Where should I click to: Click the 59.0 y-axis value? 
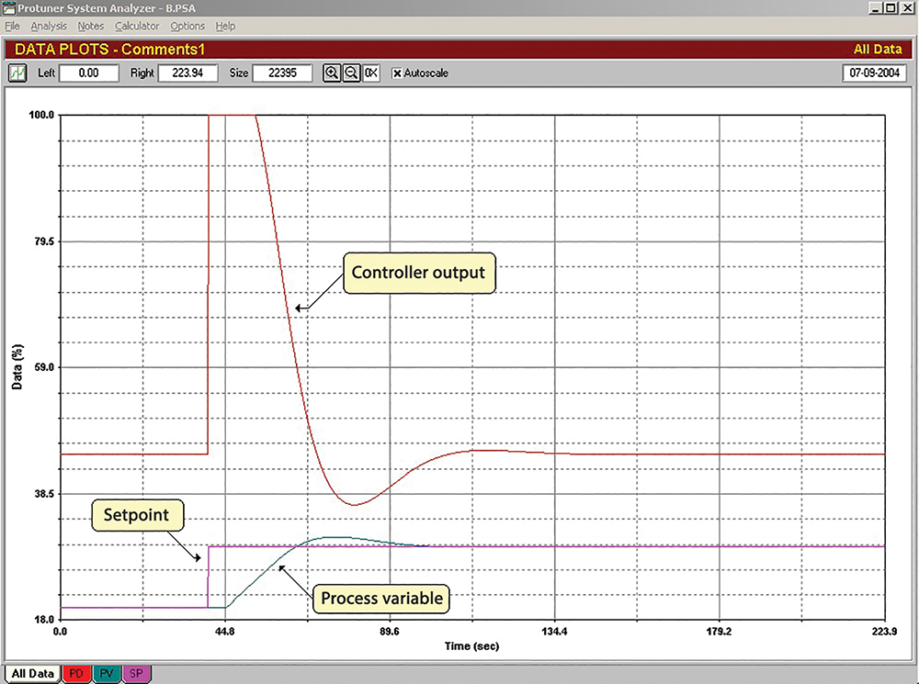point(44,367)
